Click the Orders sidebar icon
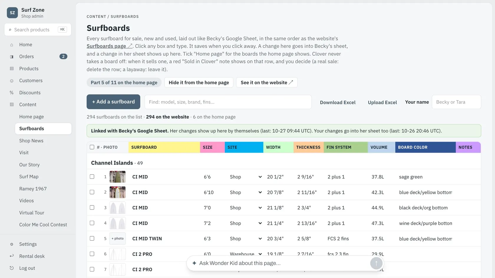Image resolution: width=495 pixels, height=278 pixels. [x=12, y=57]
